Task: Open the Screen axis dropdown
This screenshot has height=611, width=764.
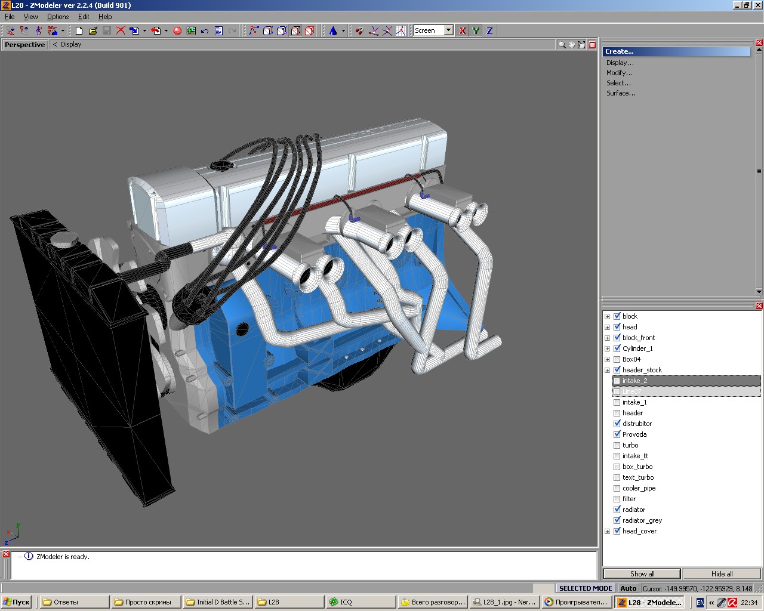Action: [448, 30]
